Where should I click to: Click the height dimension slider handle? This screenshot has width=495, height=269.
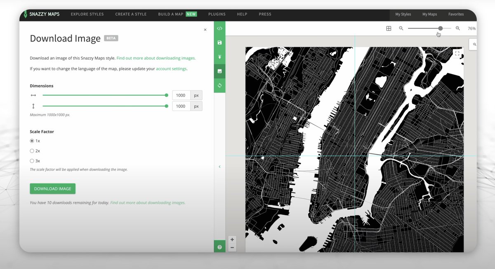pos(166,106)
